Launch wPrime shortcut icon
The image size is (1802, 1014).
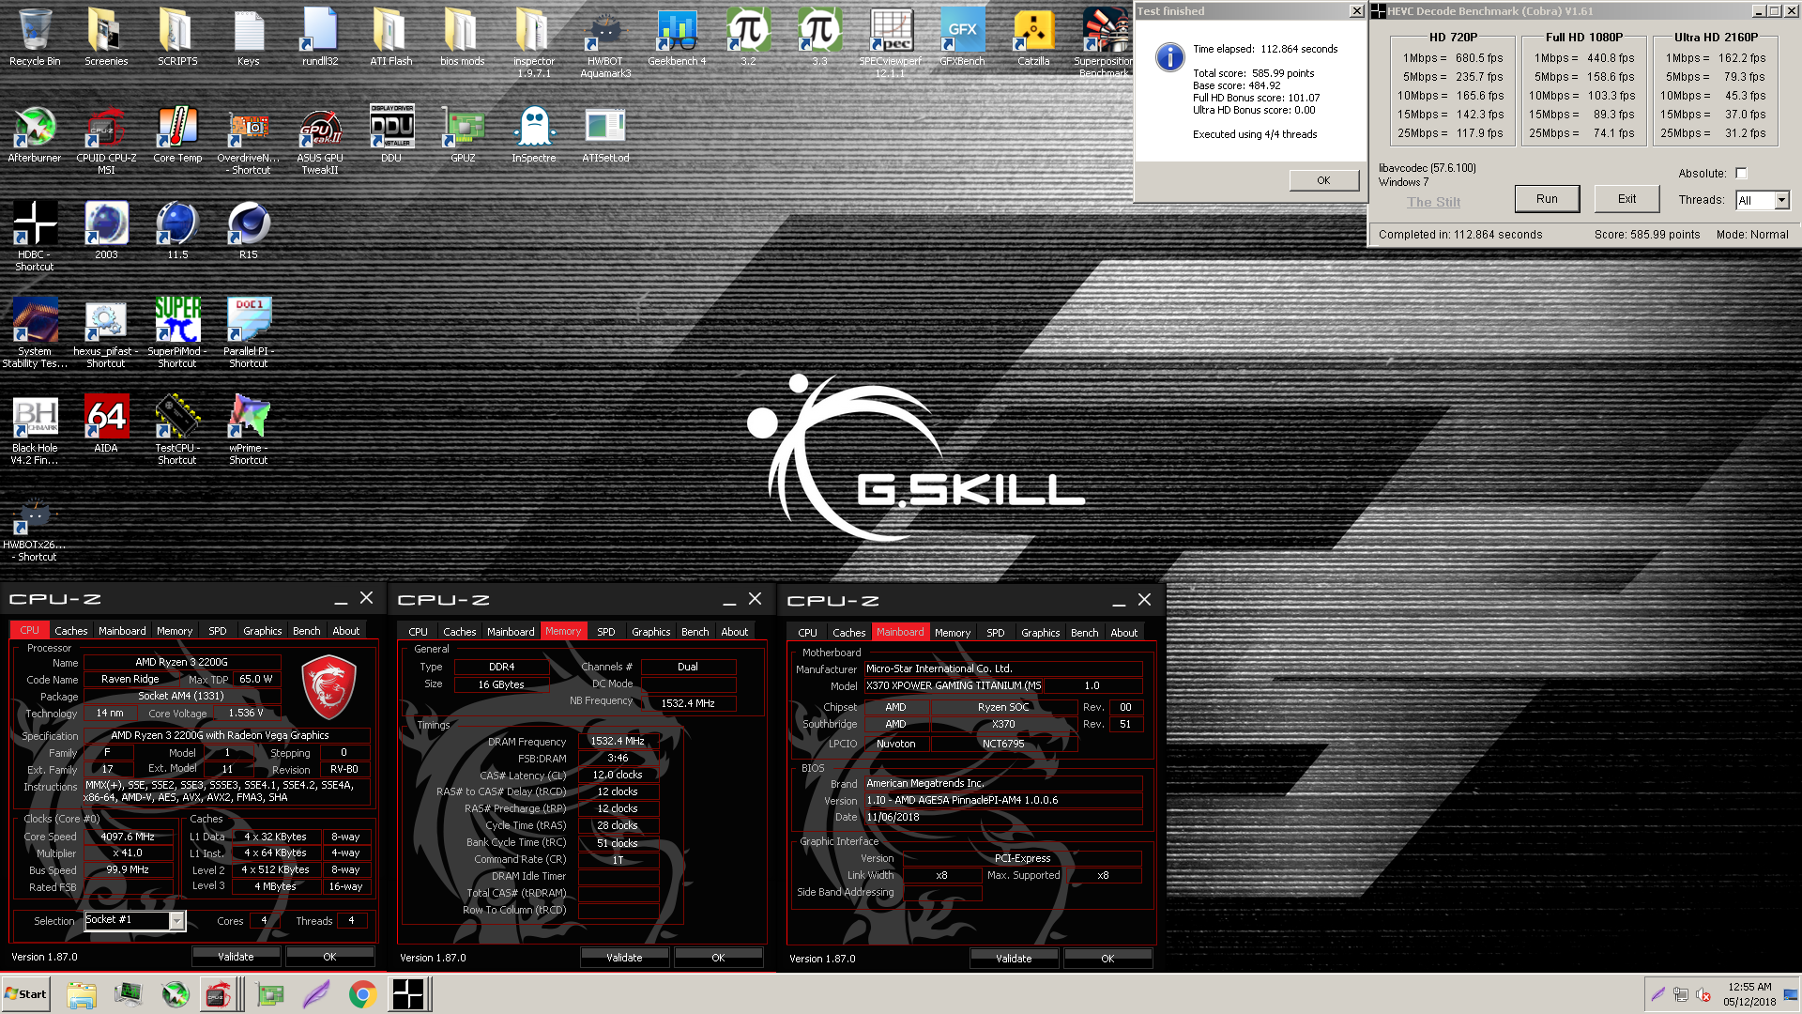coord(249,430)
